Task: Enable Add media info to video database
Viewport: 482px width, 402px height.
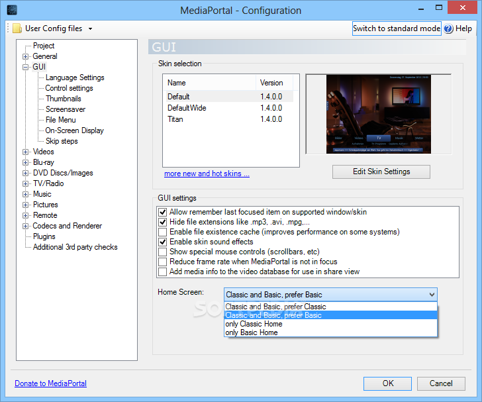Action: [x=163, y=272]
